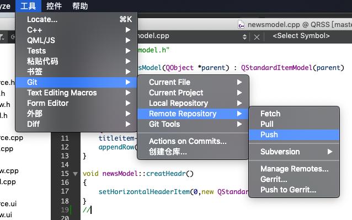Screen dimensions: 352x220
Task: Click the creatHeadr function name in code
Action: click(x=166, y=174)
